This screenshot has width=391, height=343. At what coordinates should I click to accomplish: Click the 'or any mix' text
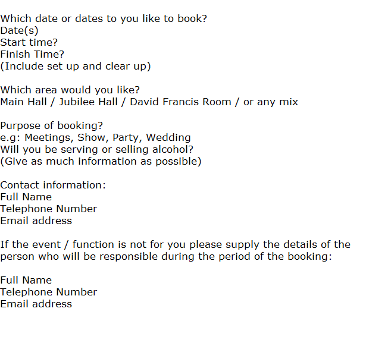tap(271, 102)
